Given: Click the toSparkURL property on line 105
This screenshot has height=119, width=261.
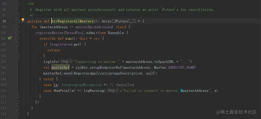Looking at the screenshot, I should pos(164,62).
